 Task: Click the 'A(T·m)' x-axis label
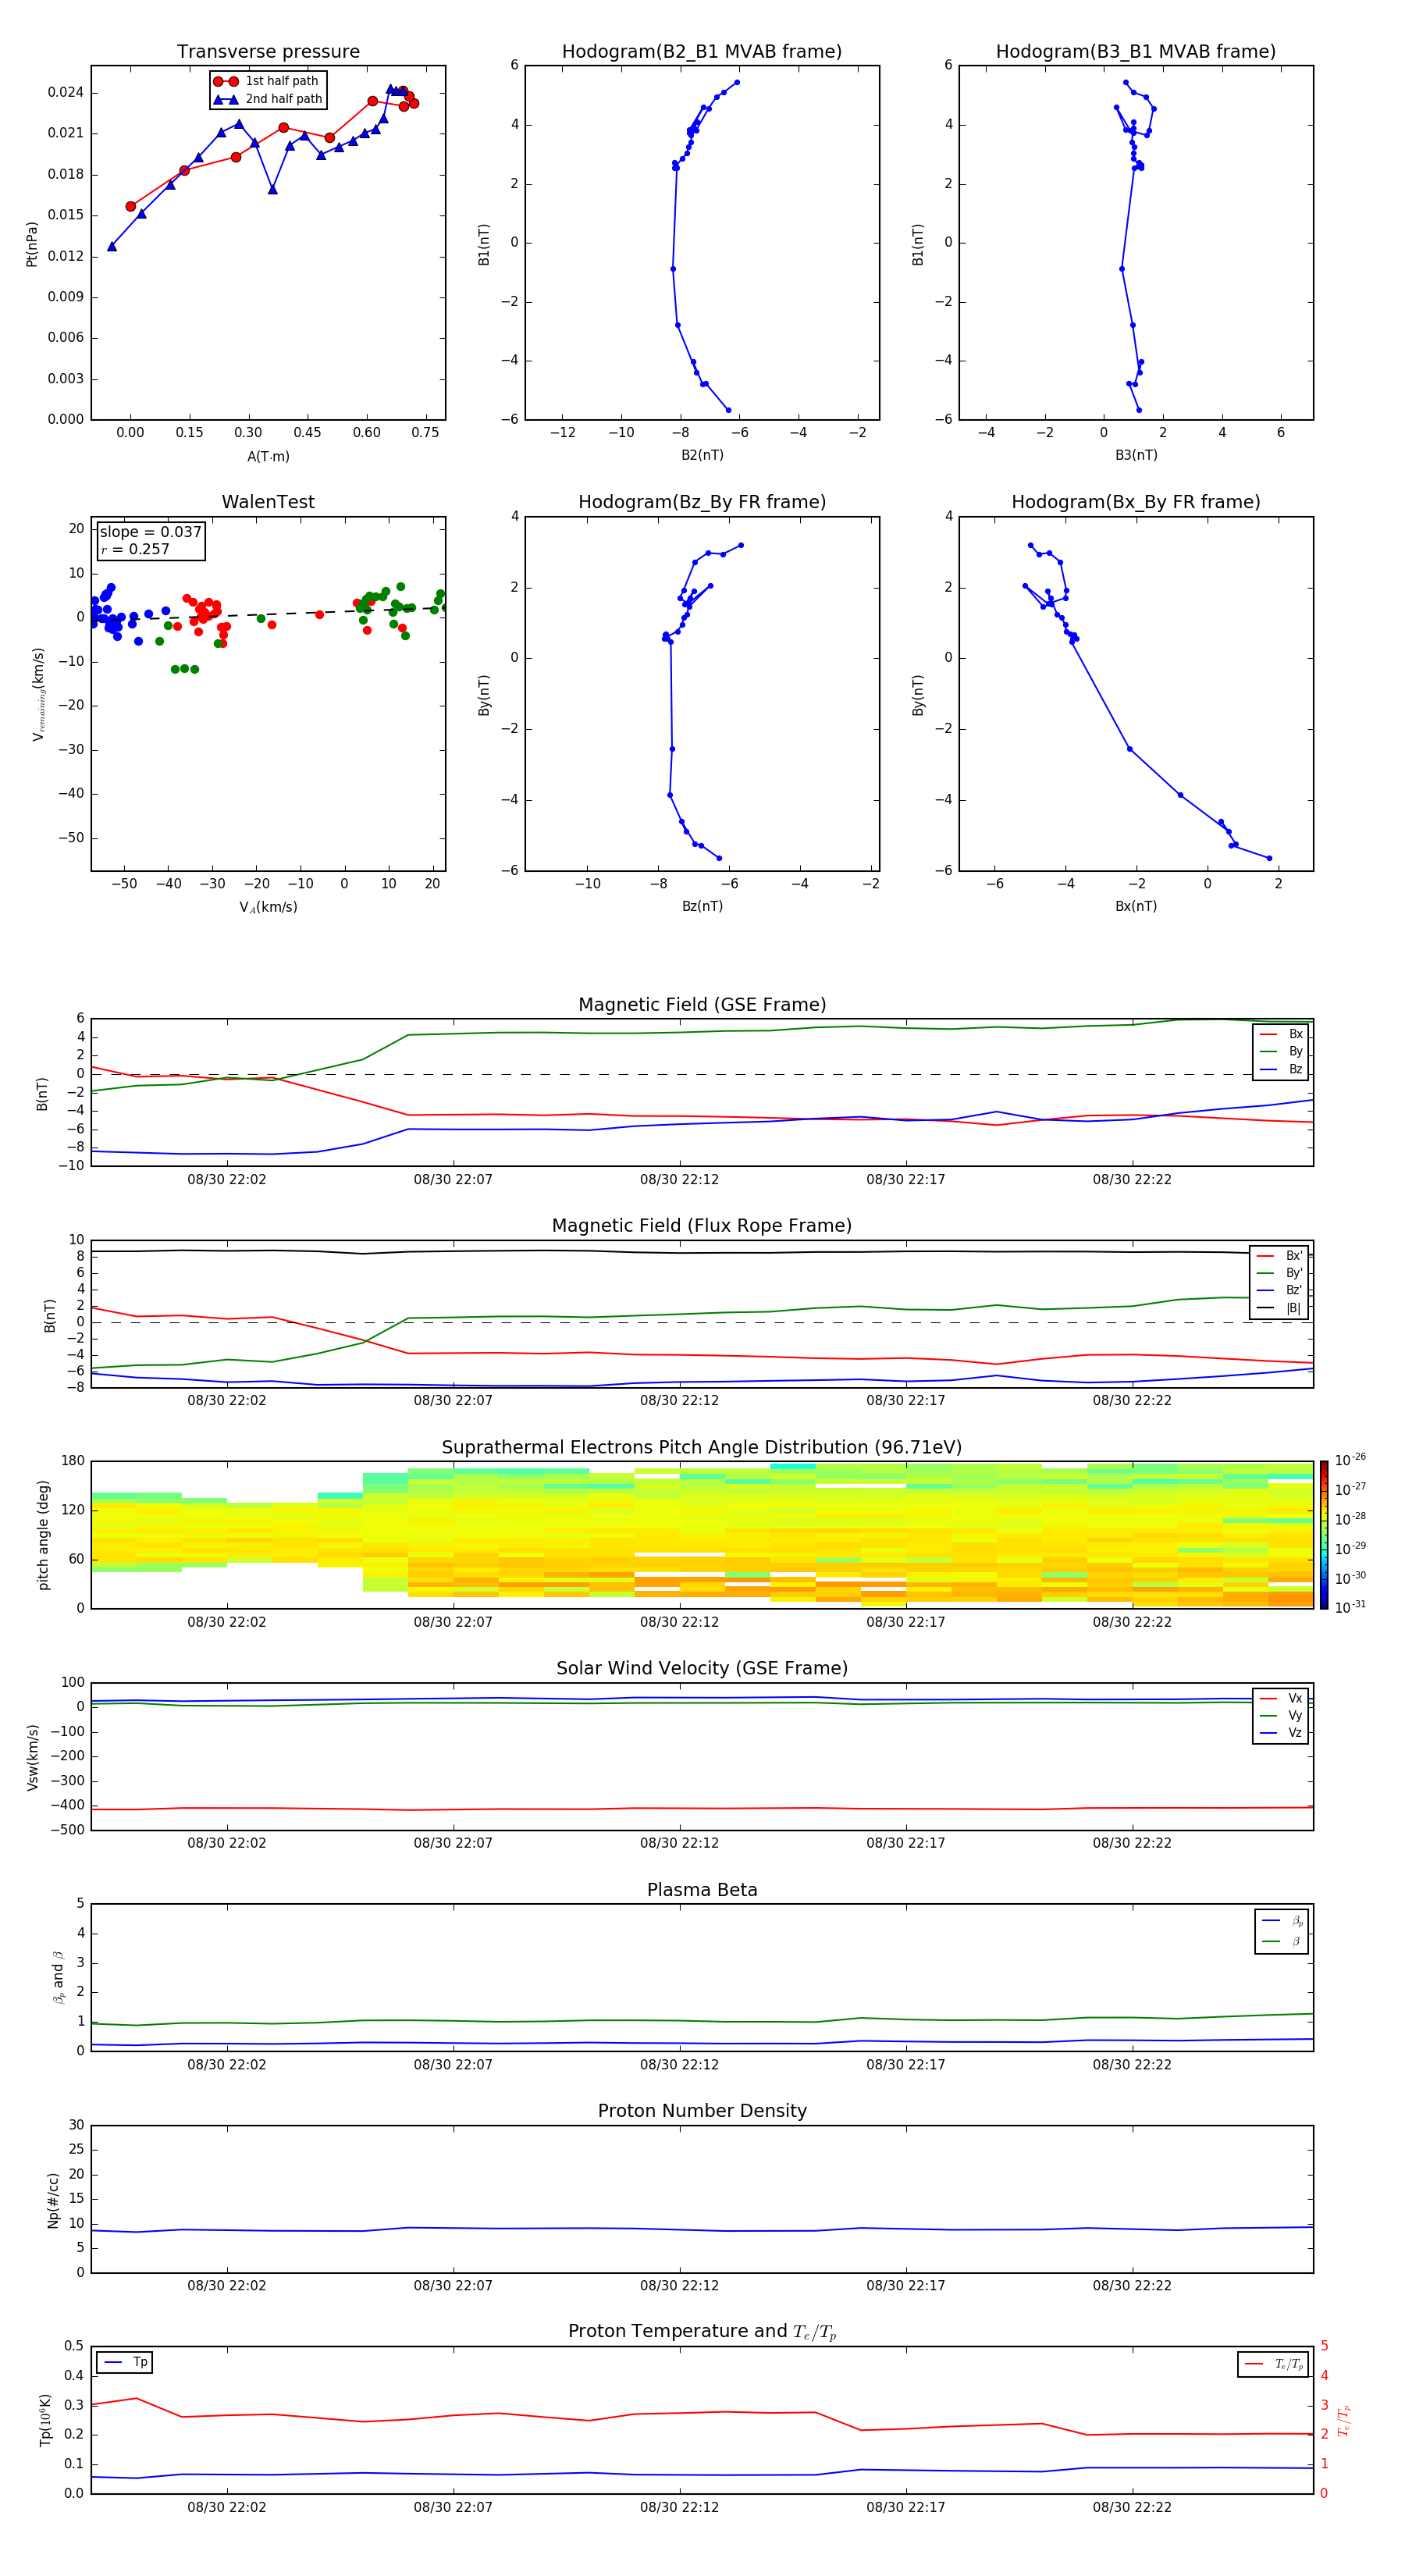268,456
